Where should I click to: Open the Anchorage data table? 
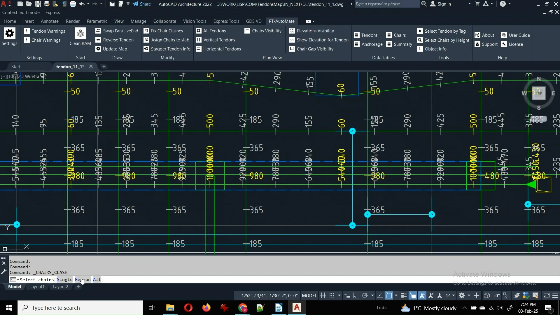coord(368,44)
